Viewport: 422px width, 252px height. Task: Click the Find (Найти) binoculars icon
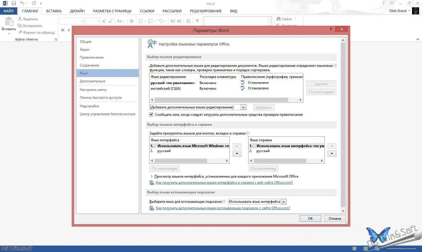tap(278, 19)
